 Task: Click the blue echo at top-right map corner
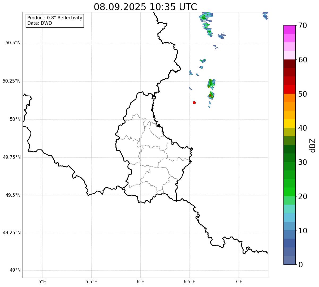(x=265, y=16)
